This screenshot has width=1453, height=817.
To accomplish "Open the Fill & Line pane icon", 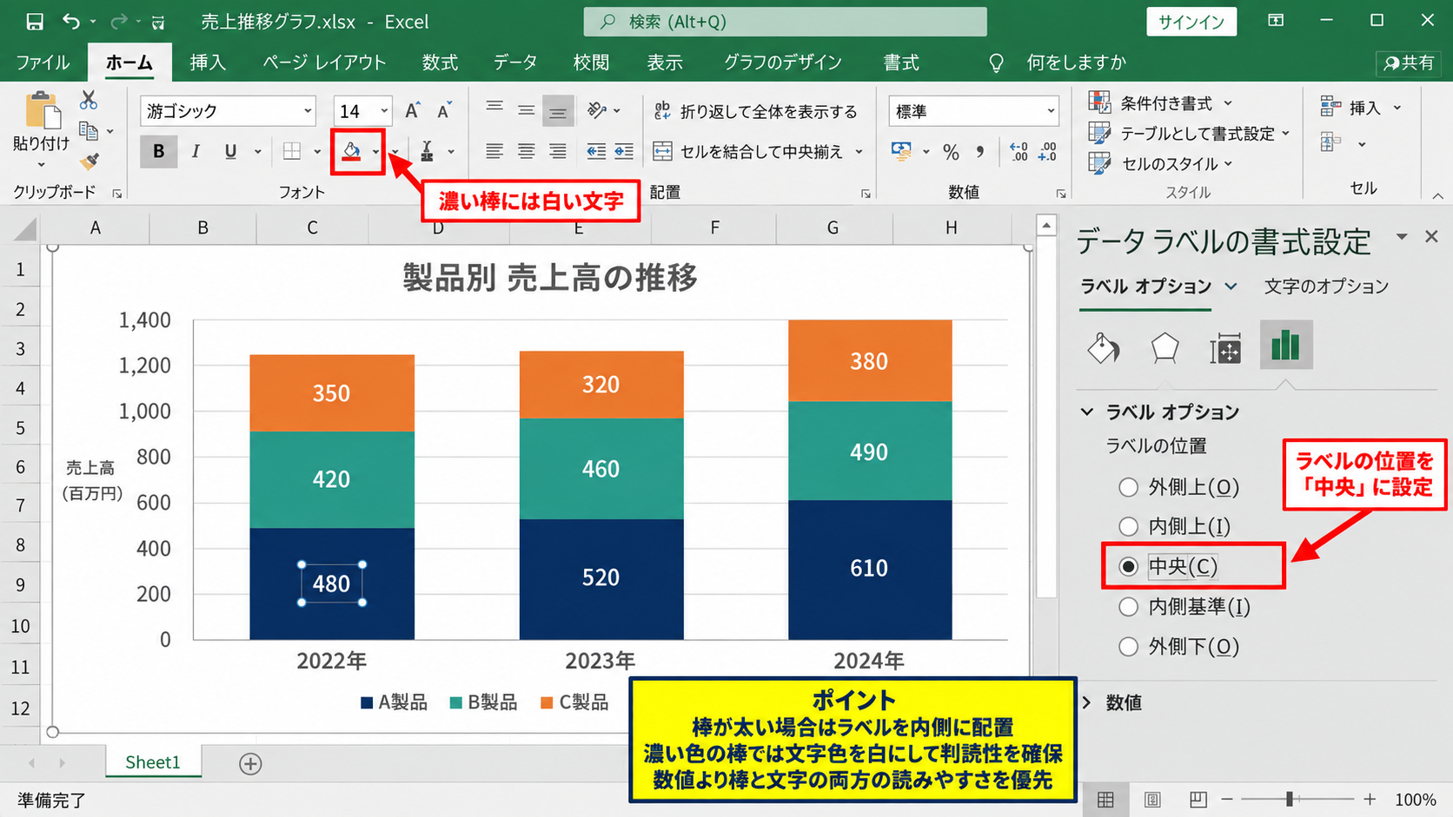I will click(1104, 348).
